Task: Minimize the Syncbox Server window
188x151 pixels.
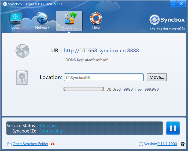Action: point(173,4)
